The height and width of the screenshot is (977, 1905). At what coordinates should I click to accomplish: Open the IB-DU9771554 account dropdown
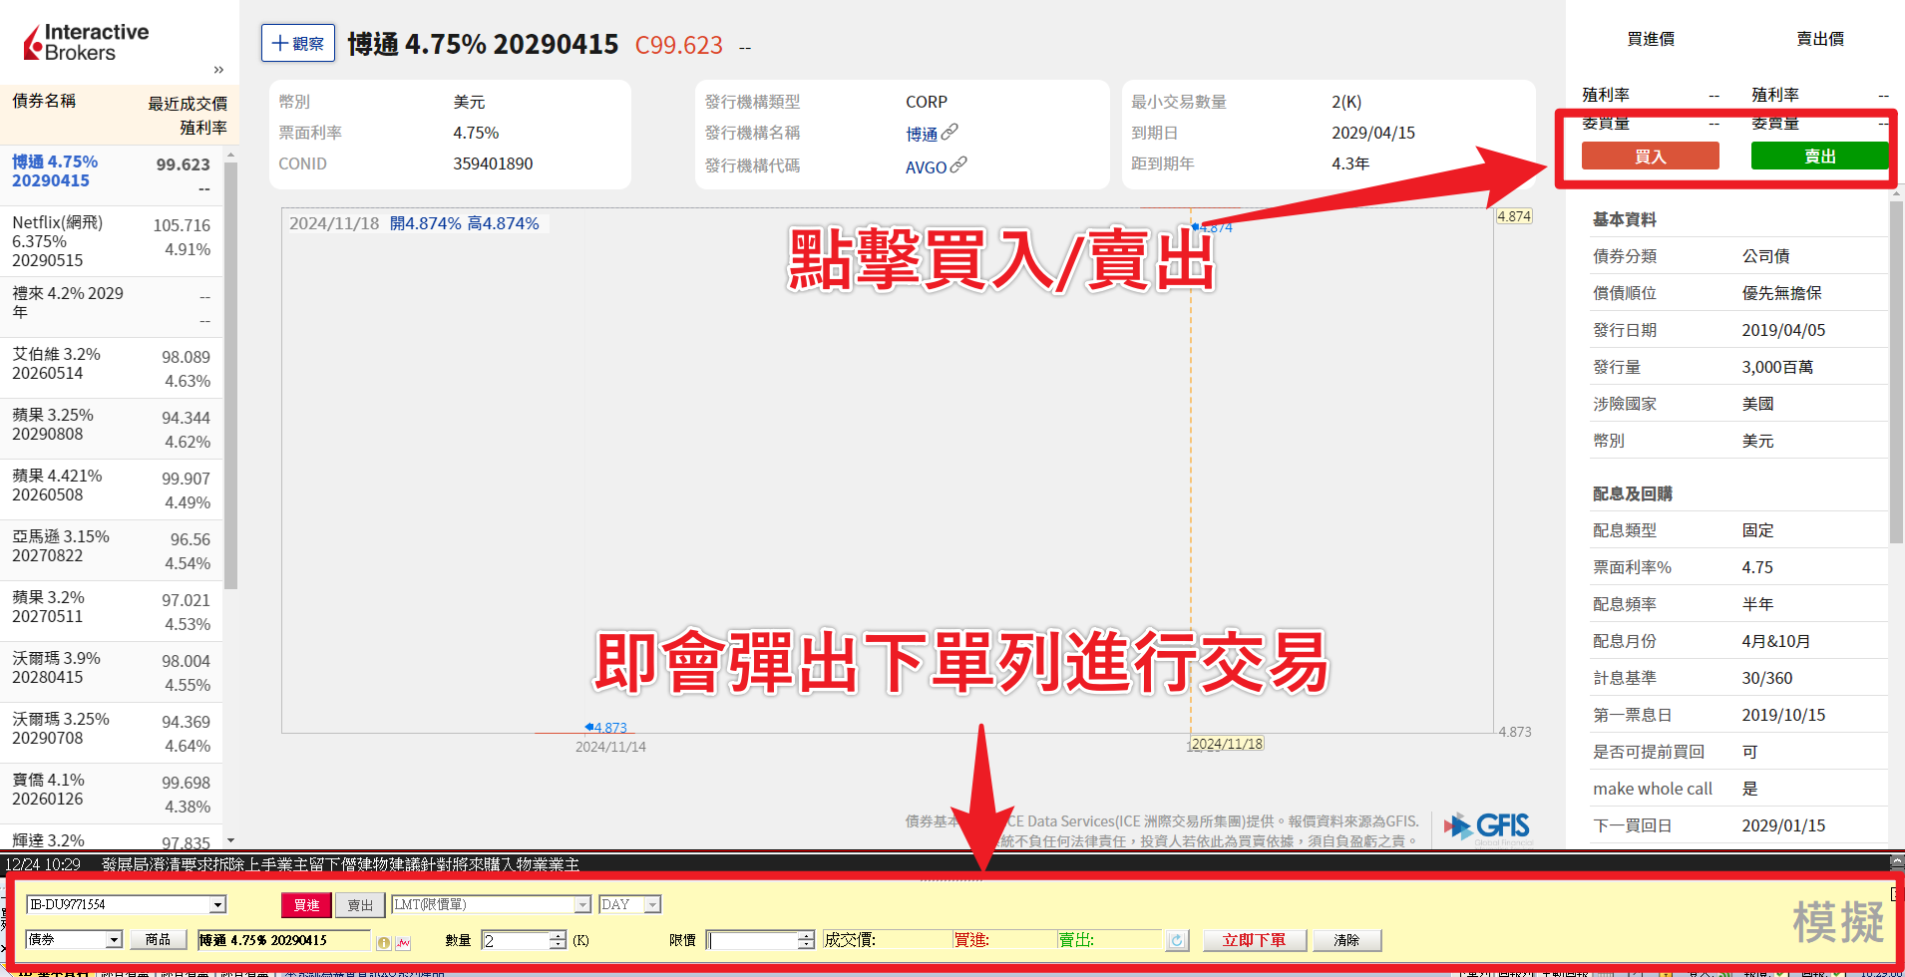click(x=127, y=904)
